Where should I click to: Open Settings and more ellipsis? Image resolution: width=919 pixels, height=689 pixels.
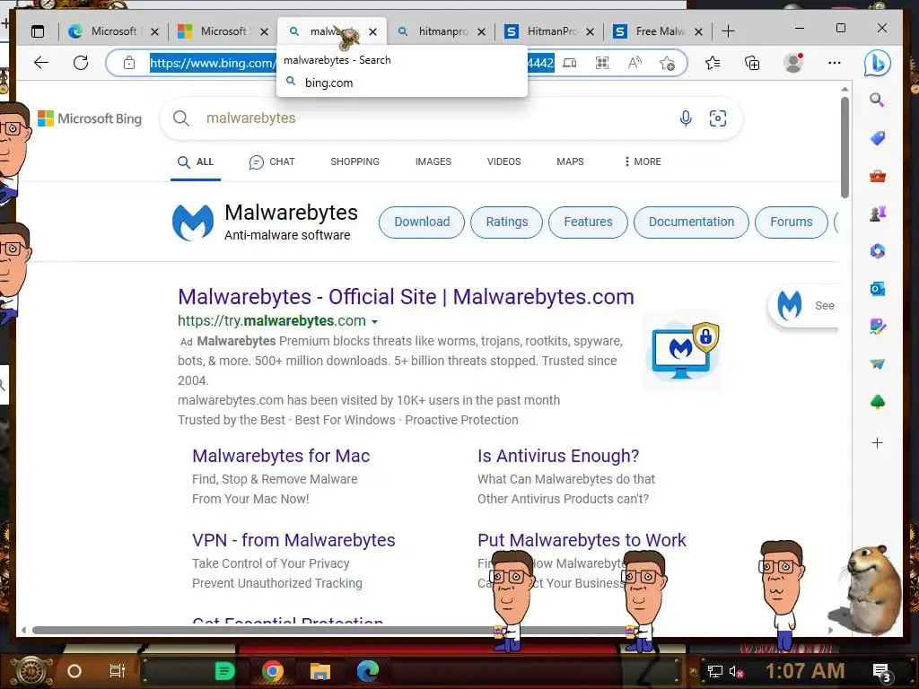835,63
